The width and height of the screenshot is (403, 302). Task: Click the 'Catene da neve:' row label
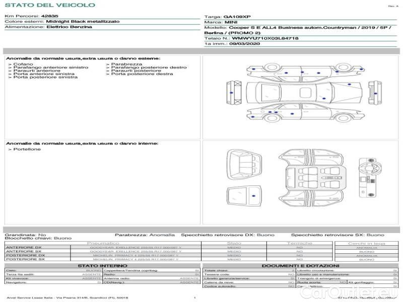(x=219, y=282)
